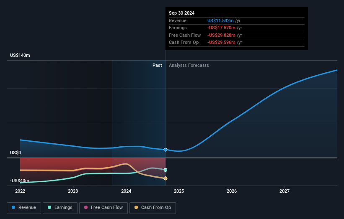Viewport: 344px width, 219px height.
Task: Click the -US$40m y-axis label
Action: 20,181
